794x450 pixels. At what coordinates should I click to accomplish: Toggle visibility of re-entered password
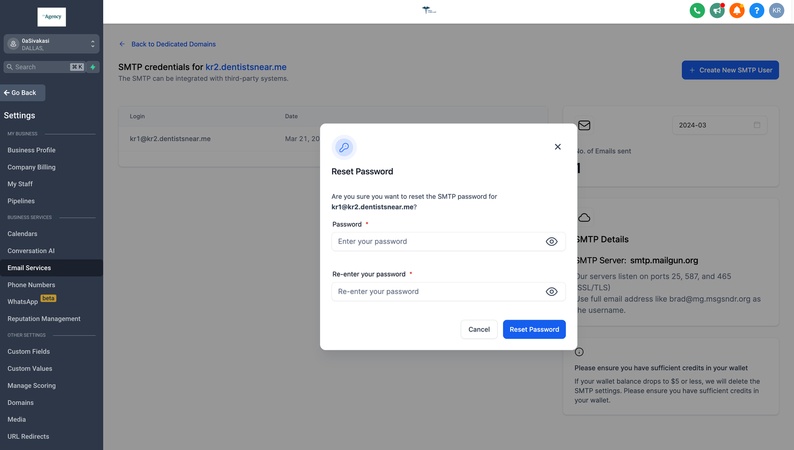click(551, 292)
